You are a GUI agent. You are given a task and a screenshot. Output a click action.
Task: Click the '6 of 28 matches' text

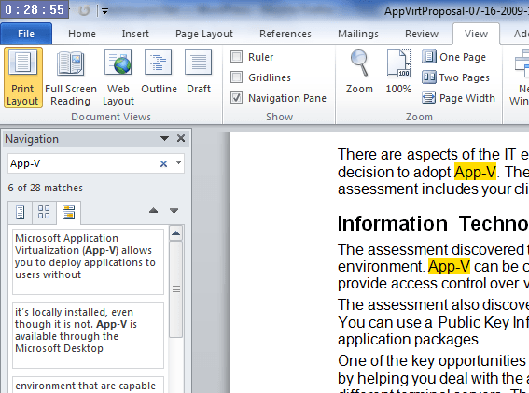(x=45, y=188)
